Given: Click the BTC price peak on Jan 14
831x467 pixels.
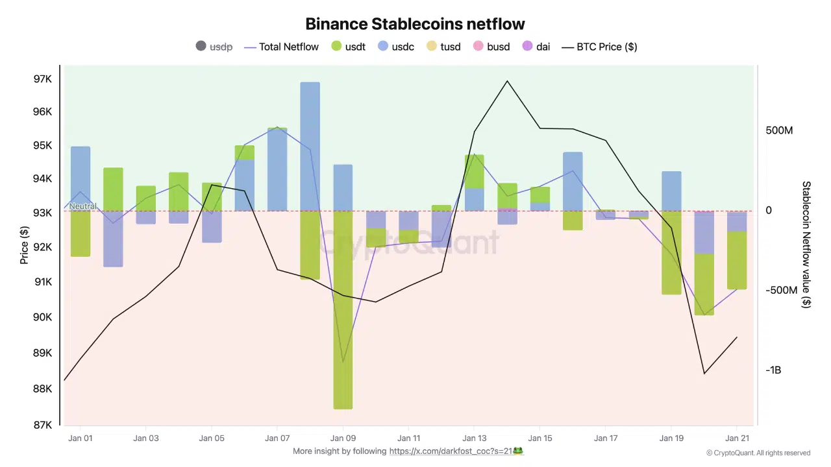Looking at the screenshot, I should click(507, 81).
